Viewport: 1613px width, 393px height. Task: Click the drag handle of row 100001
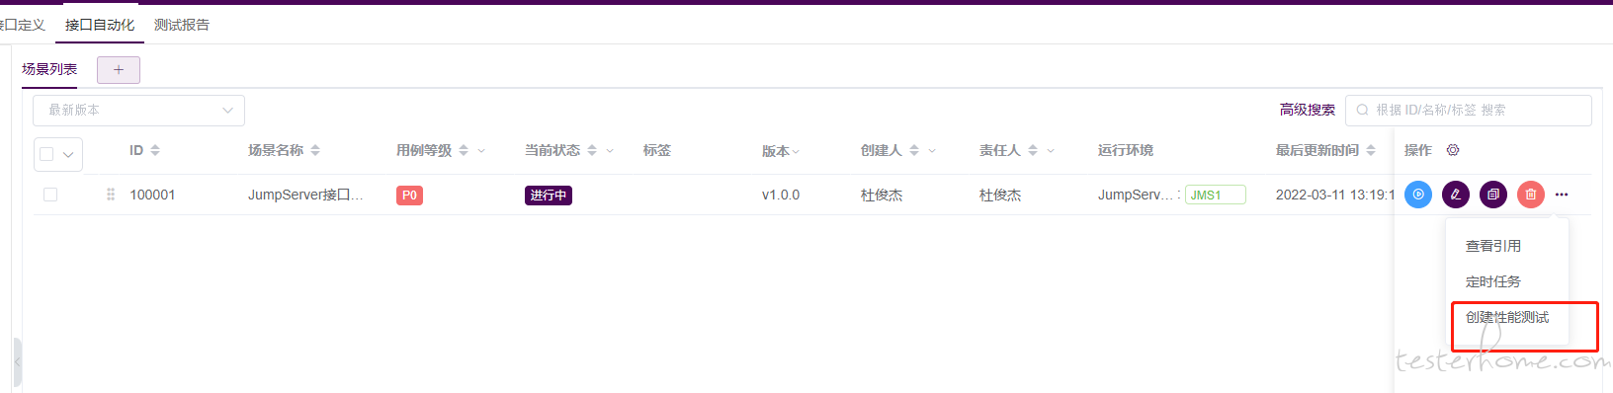pyautogui.click(x=110, y=195)
